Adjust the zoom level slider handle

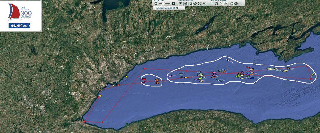163,4
